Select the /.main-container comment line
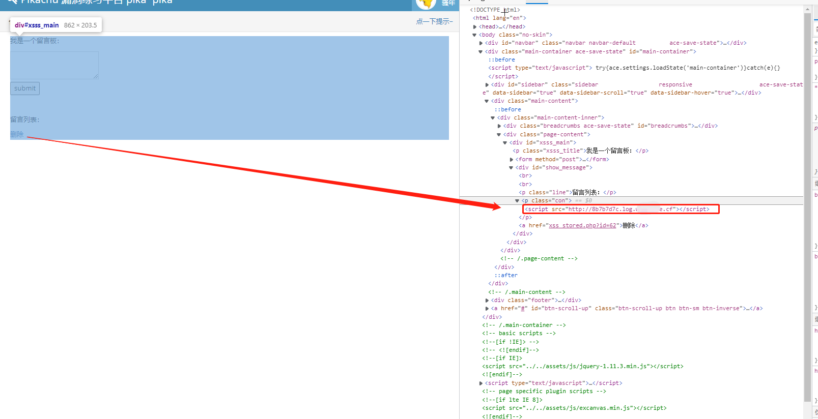This screenshot has width=818, height=419. click(524, 325)
